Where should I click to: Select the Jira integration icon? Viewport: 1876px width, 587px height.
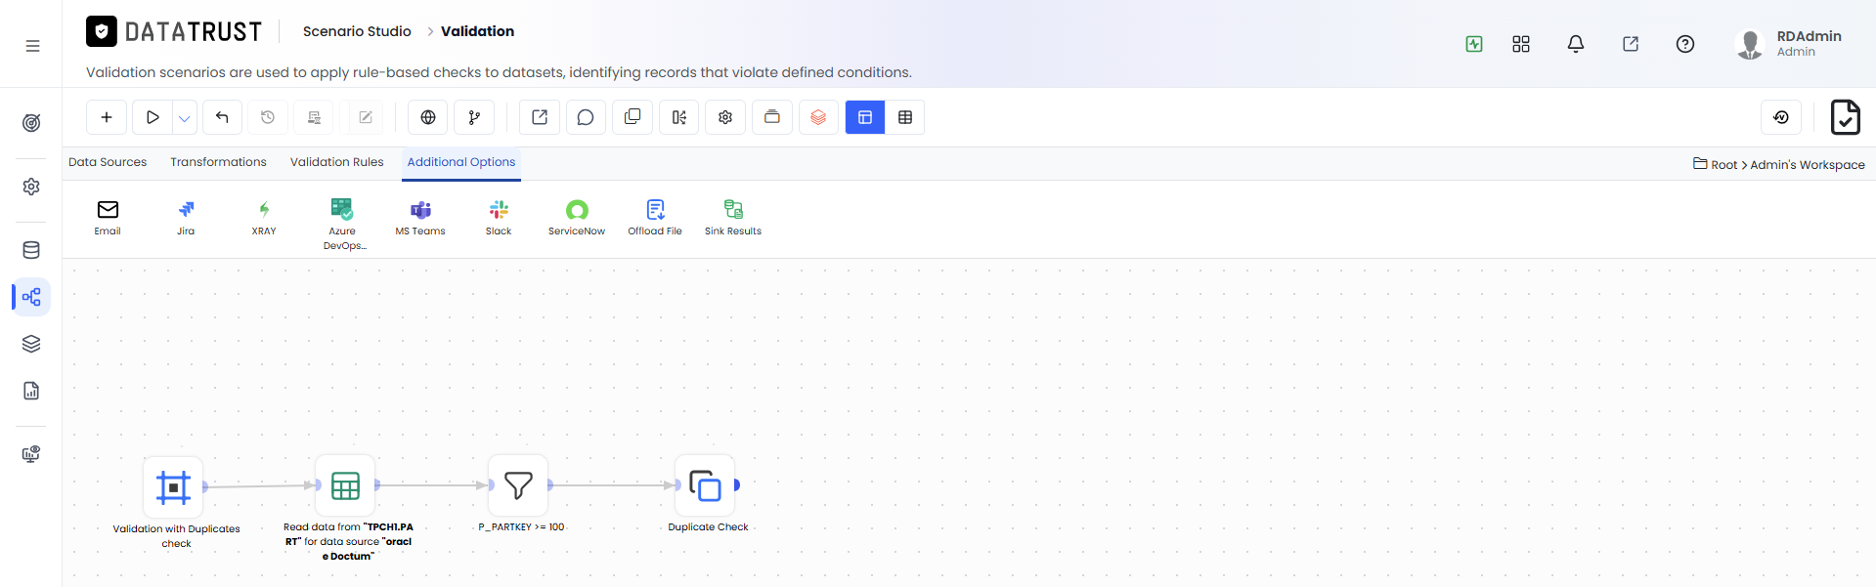pos(186,217)
